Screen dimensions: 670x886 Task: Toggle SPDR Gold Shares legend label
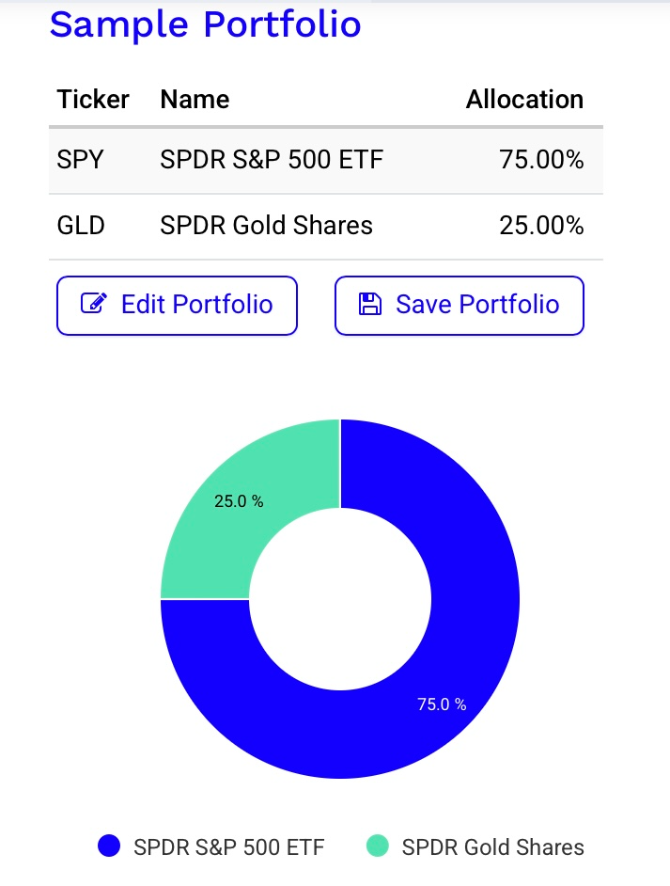point(492,847)
